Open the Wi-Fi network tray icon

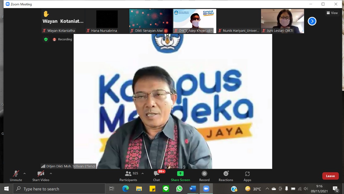pos(300,189)
